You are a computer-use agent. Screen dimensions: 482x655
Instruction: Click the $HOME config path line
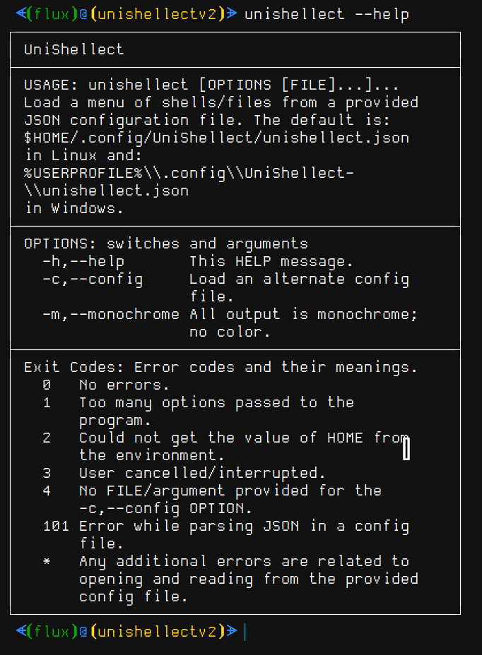217,138
